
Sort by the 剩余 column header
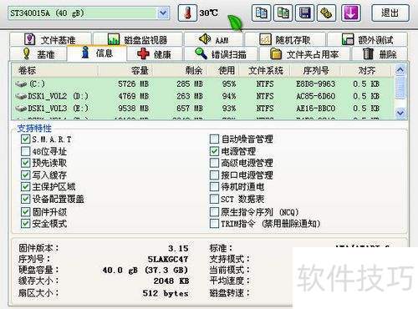coord(180,70)
